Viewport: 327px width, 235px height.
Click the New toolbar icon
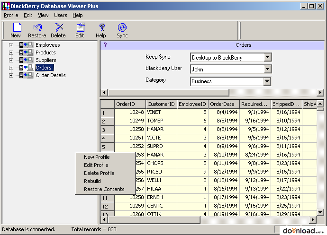point(17,27)
